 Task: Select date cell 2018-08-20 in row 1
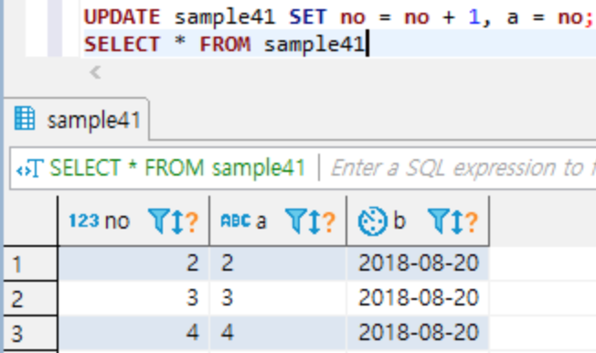coord(418,263)
